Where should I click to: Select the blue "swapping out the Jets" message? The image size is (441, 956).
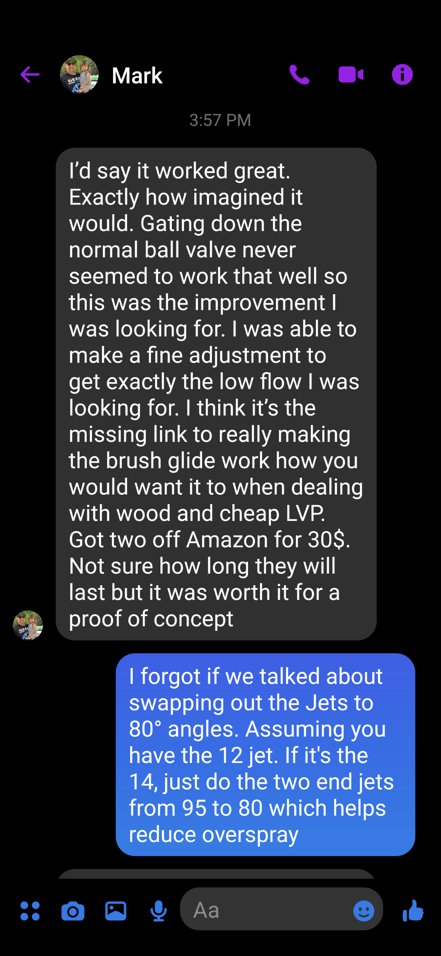(265, 755)
